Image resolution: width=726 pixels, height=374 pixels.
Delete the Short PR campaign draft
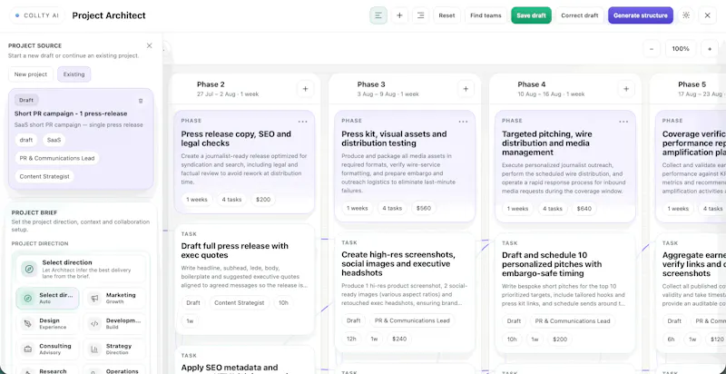[141, 101]
